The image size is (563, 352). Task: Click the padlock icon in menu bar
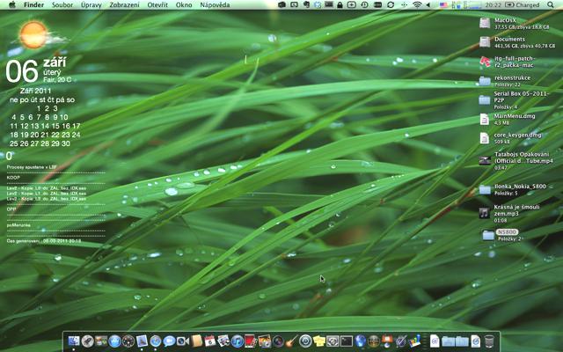[x=340, y=4]
